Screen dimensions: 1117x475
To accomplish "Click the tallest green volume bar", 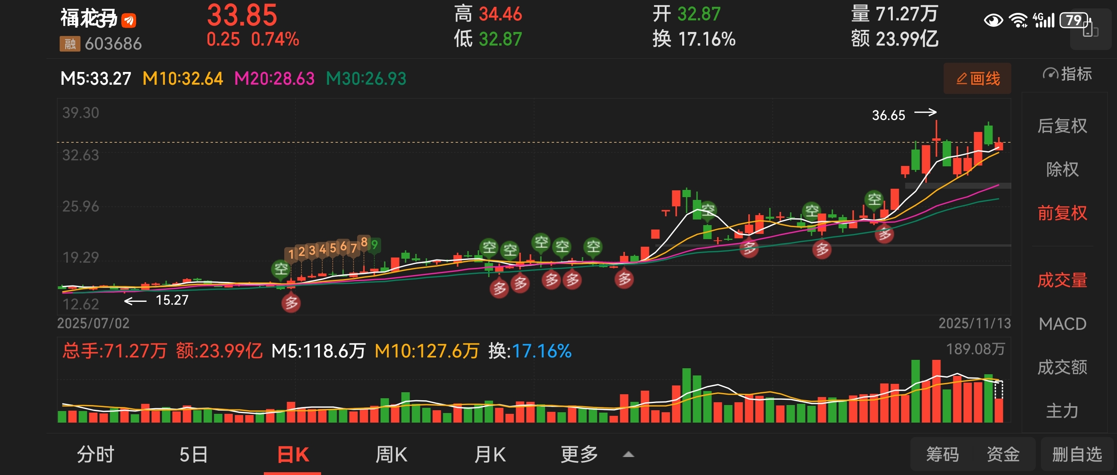I will point(915,391).
